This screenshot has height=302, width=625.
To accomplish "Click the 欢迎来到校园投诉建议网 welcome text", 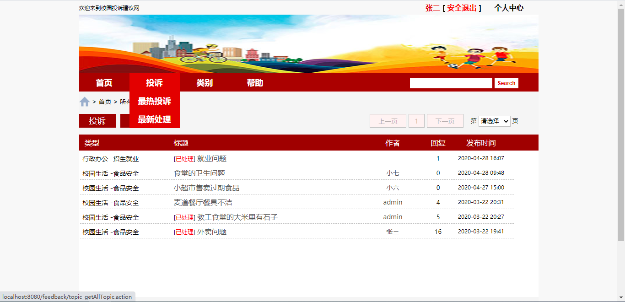I will tap(109, 8).
